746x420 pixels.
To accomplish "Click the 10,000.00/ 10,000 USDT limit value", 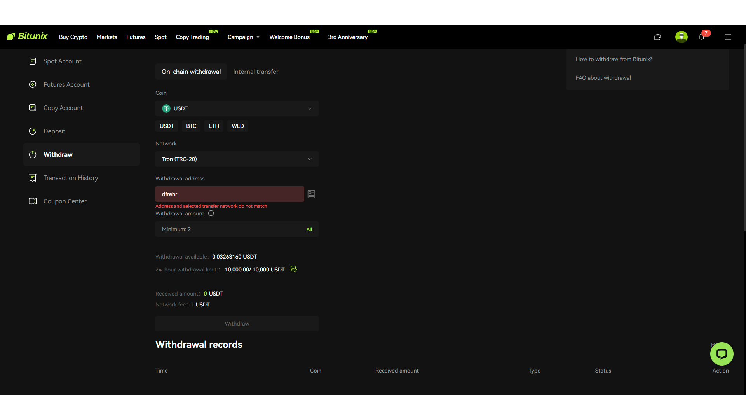I will click(254, 269).
